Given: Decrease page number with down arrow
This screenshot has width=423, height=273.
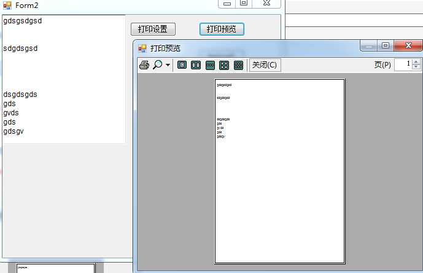Looking at the screenshot, I should pyautogui.click(x=416, y=67).
